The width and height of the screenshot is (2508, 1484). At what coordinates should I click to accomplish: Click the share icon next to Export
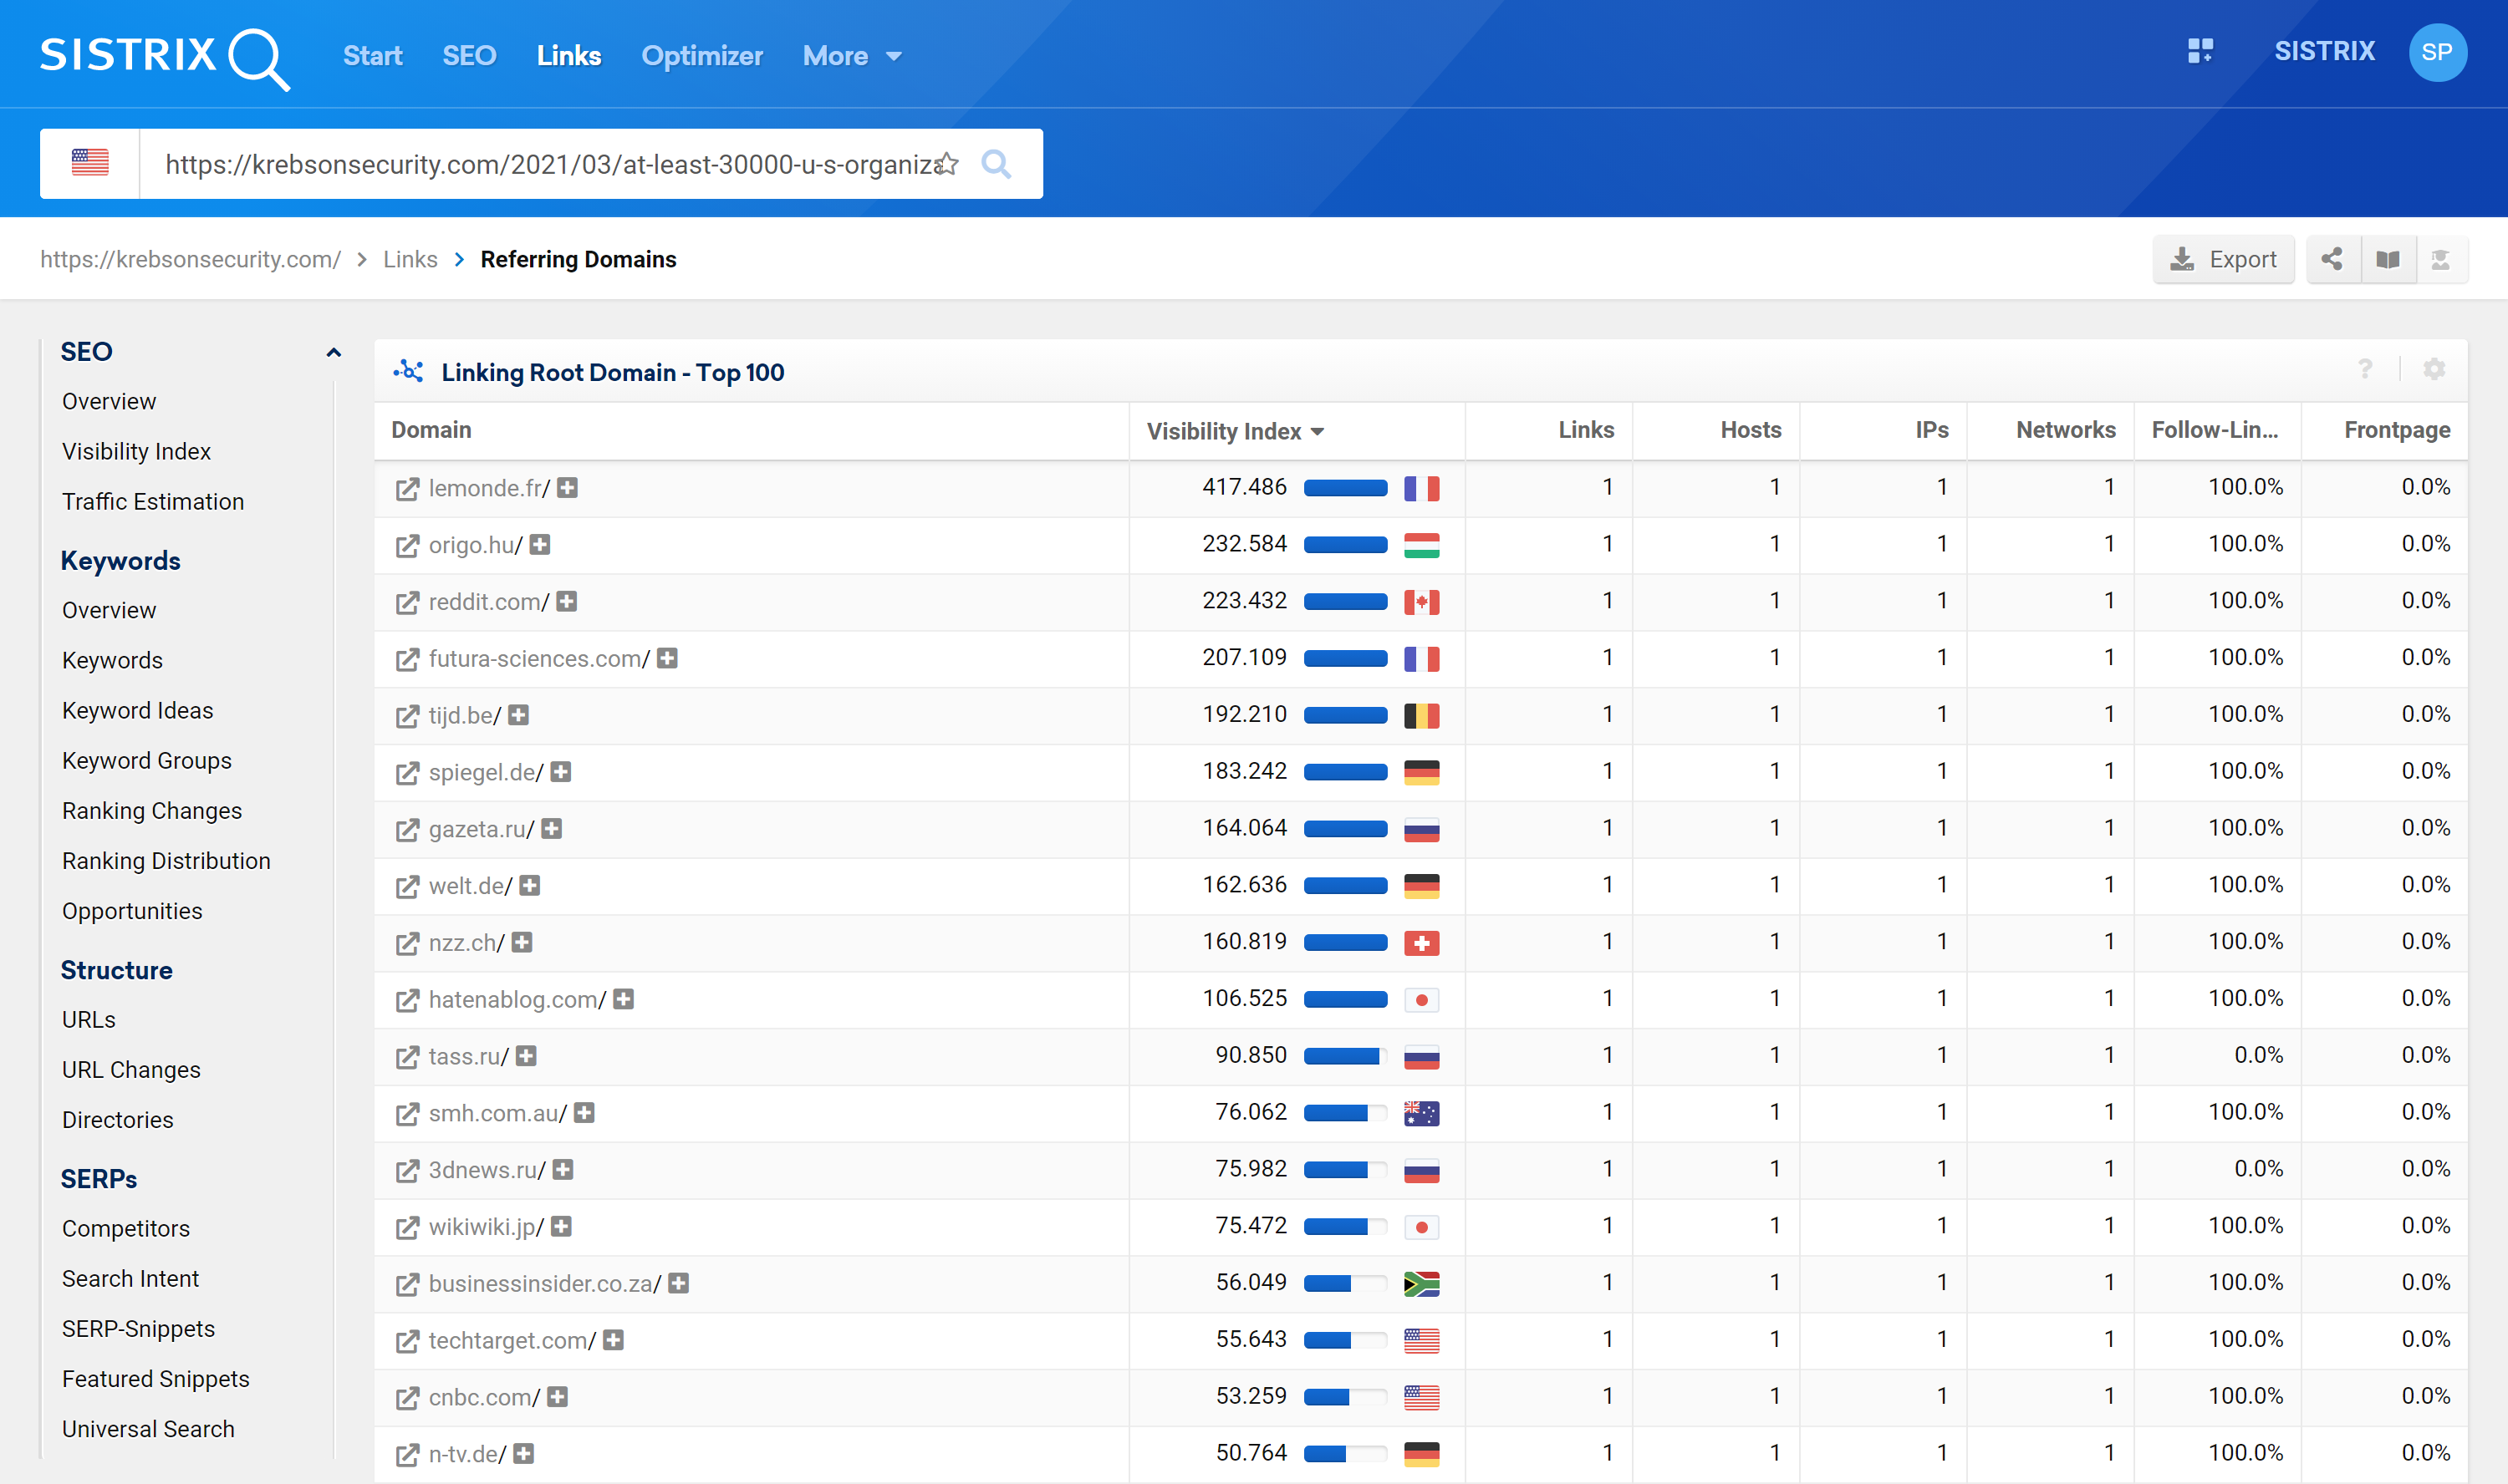click(2333, 258)
